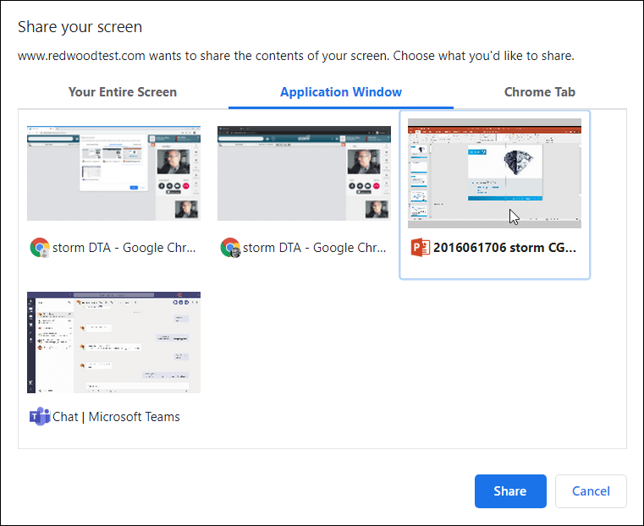Choose the PowerPoint storm CG window thumbnail
Screen dimensions: 644x526
pyautogui.click(x=494, y=173)
